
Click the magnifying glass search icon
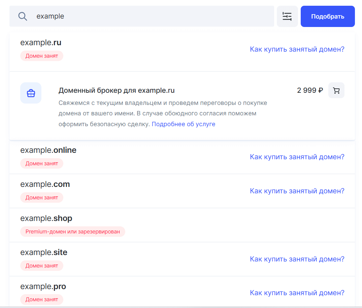[23, 16]
